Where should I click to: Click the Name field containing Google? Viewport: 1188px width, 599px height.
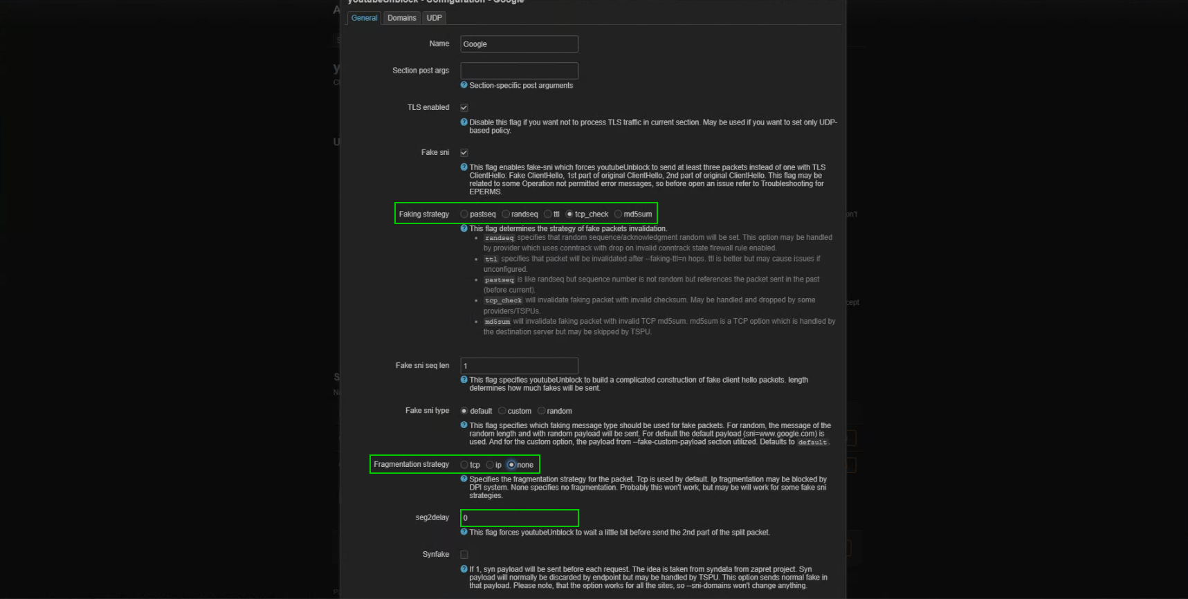519,44
